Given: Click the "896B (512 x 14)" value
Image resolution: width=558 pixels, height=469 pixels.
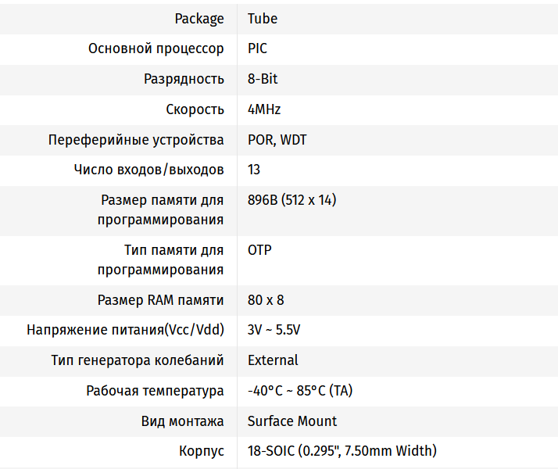Looking at the screenshot, I should 292,200.
